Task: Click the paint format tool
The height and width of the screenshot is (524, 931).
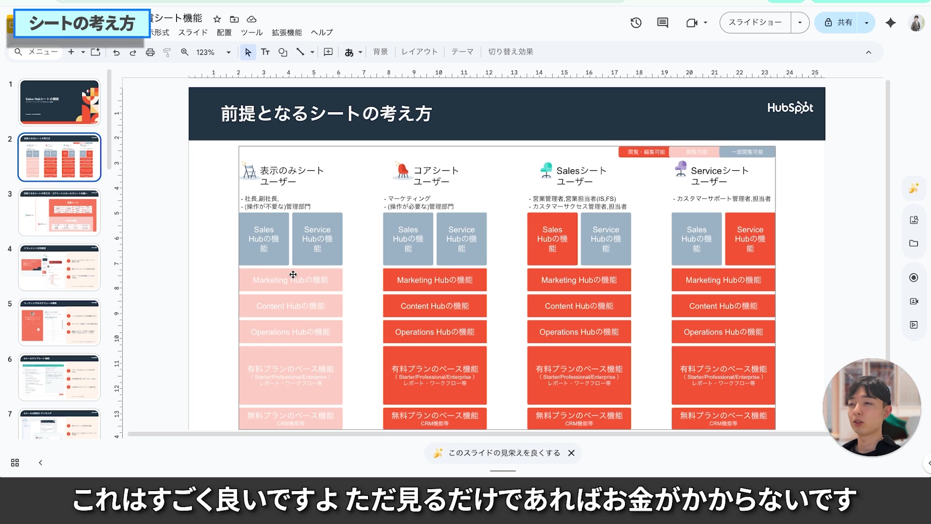Action: pyautogui.click(x=167, y=52)
